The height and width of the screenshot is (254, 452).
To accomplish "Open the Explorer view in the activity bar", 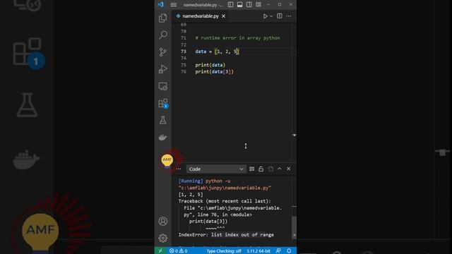I will (163, 18).
